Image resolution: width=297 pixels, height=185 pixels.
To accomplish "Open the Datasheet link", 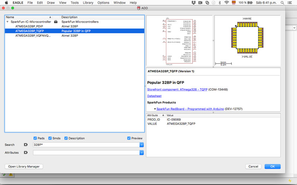I will pyautogui.click(x=154, y=96).
